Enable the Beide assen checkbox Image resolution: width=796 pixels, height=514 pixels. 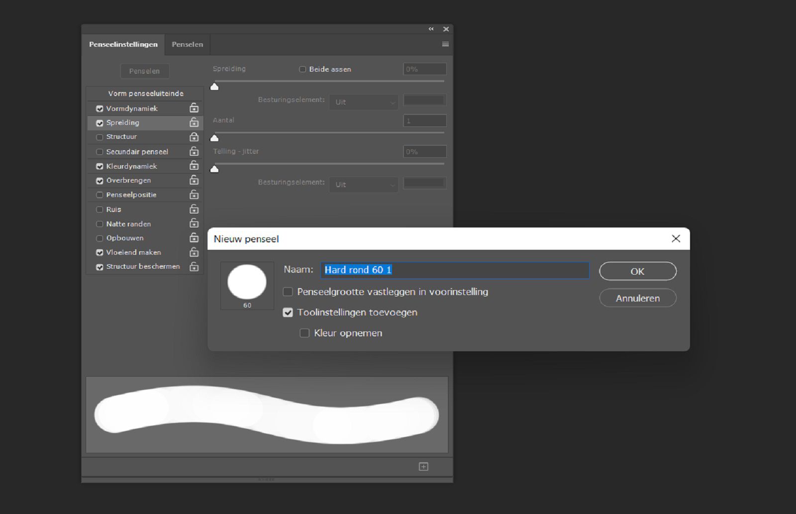[302, 69]
